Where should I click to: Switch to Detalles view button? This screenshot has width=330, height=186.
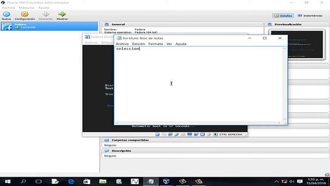pyautogui.click(x=283, y=16)
